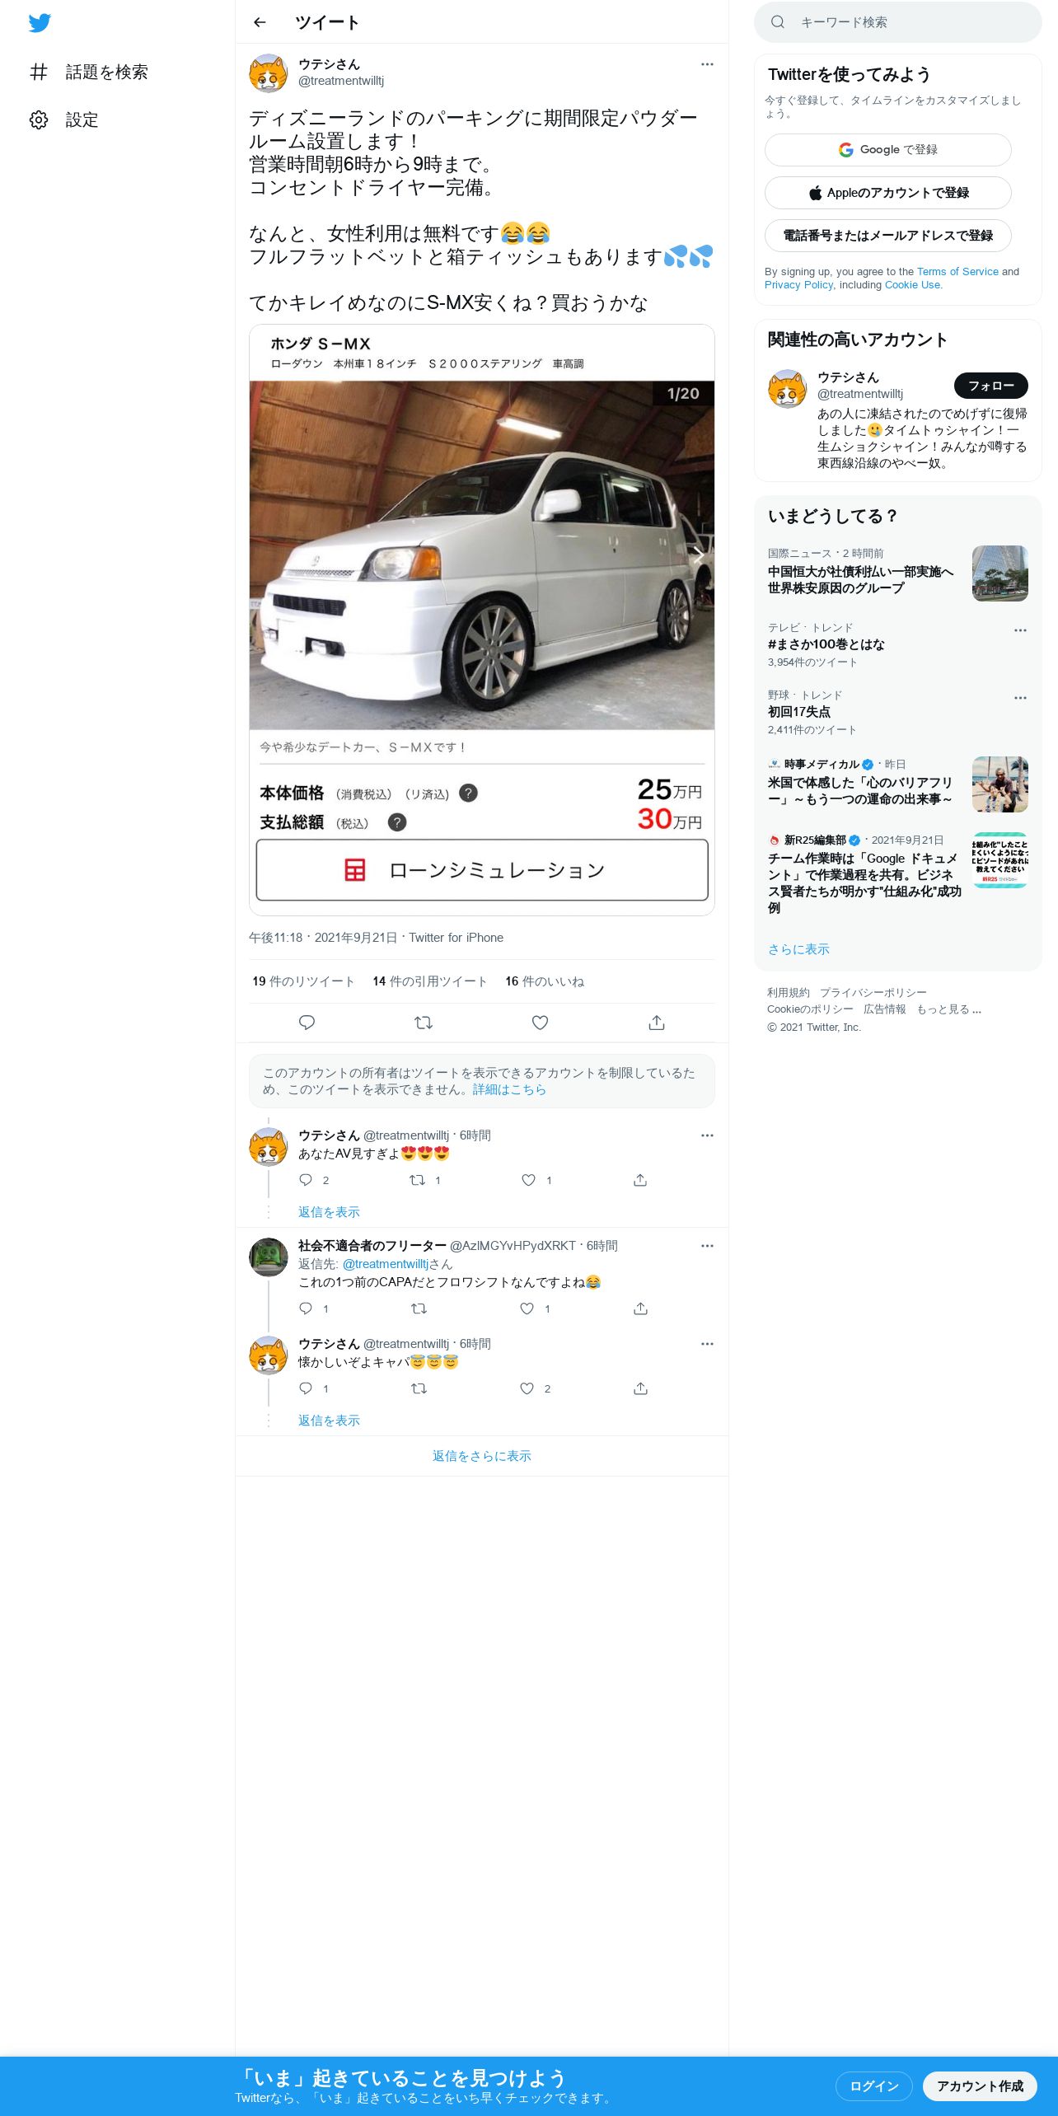The image size is (1058, 2116).
Task: Open さらに表示 in the trends panel
Action: (798, 949)
